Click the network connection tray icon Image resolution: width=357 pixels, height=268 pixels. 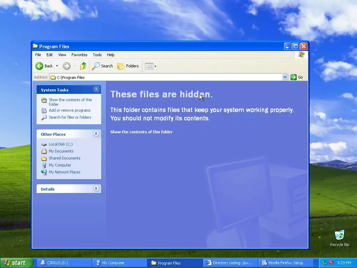point(325,263)
